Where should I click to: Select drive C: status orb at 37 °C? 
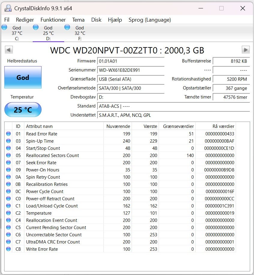(4, 27)
